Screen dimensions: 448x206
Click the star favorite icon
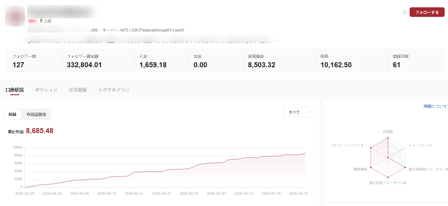click(x=405, y=12)
